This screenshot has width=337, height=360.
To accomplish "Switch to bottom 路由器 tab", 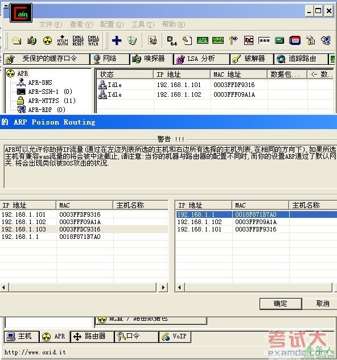I will [x=92, y=336].
